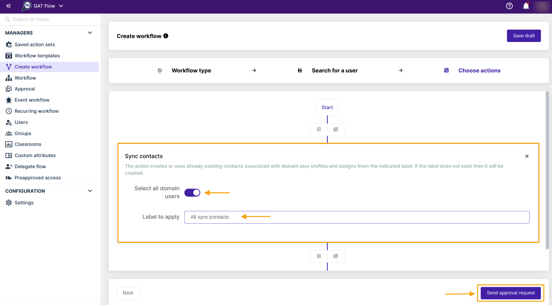Open Preapproved access settings

click(x=37, y=177)
